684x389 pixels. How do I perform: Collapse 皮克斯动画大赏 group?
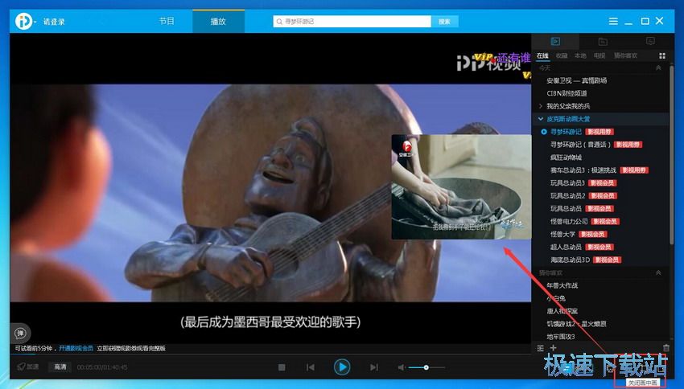pyautogui.click(x=541, y=119)
